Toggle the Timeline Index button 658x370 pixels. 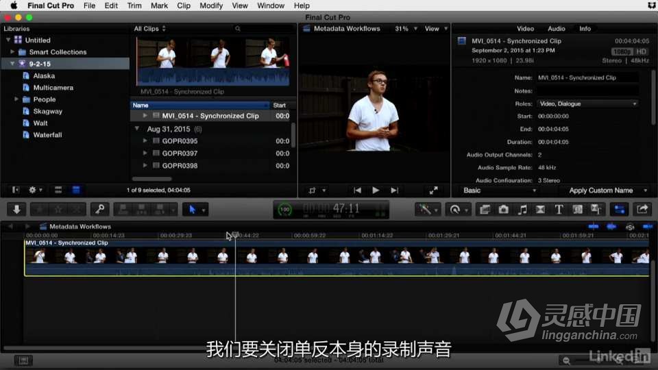coord(23,360)
